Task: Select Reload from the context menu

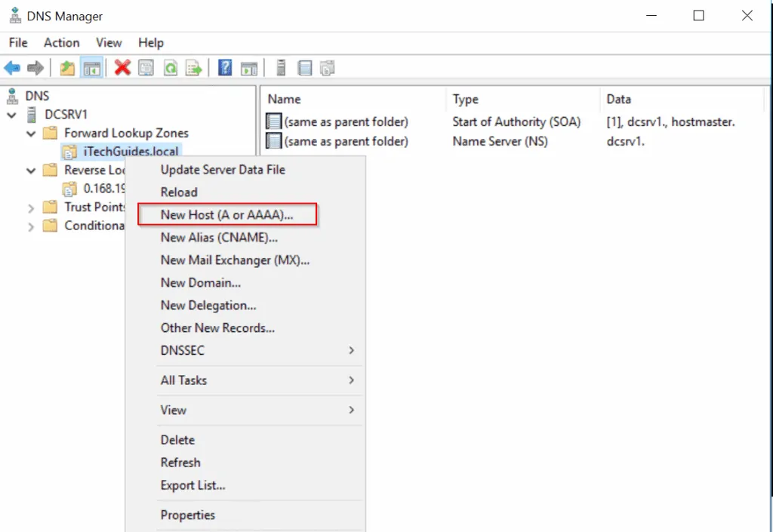Action: 179,192
